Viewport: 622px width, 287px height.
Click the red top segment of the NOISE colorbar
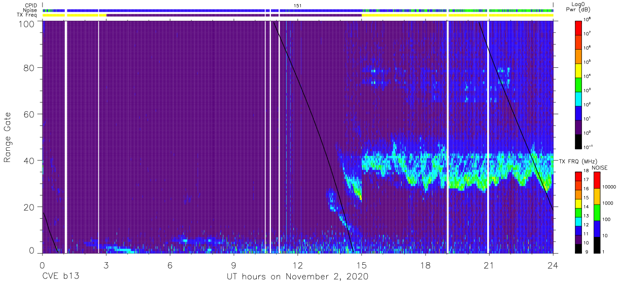(x=597, y=180)
